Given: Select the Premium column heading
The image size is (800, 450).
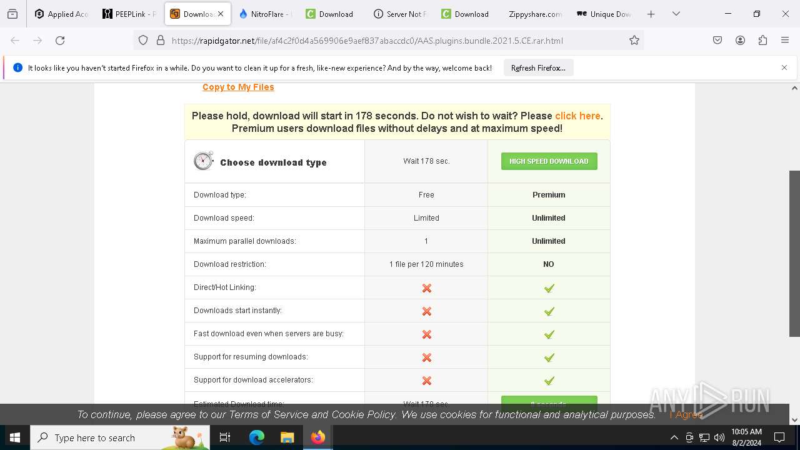Looking at the screenshot, I should 549,195.
